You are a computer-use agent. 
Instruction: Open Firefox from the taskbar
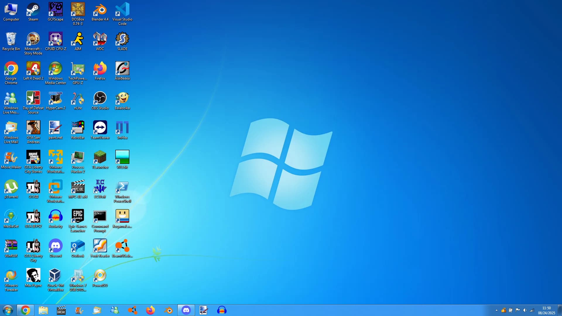150,310
